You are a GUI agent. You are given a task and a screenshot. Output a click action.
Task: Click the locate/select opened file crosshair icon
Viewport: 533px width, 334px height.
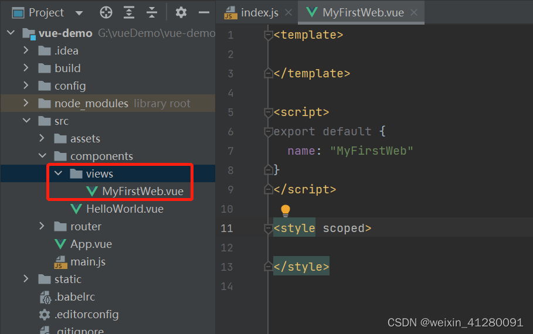pyautogui.click(x=106, y=12)
